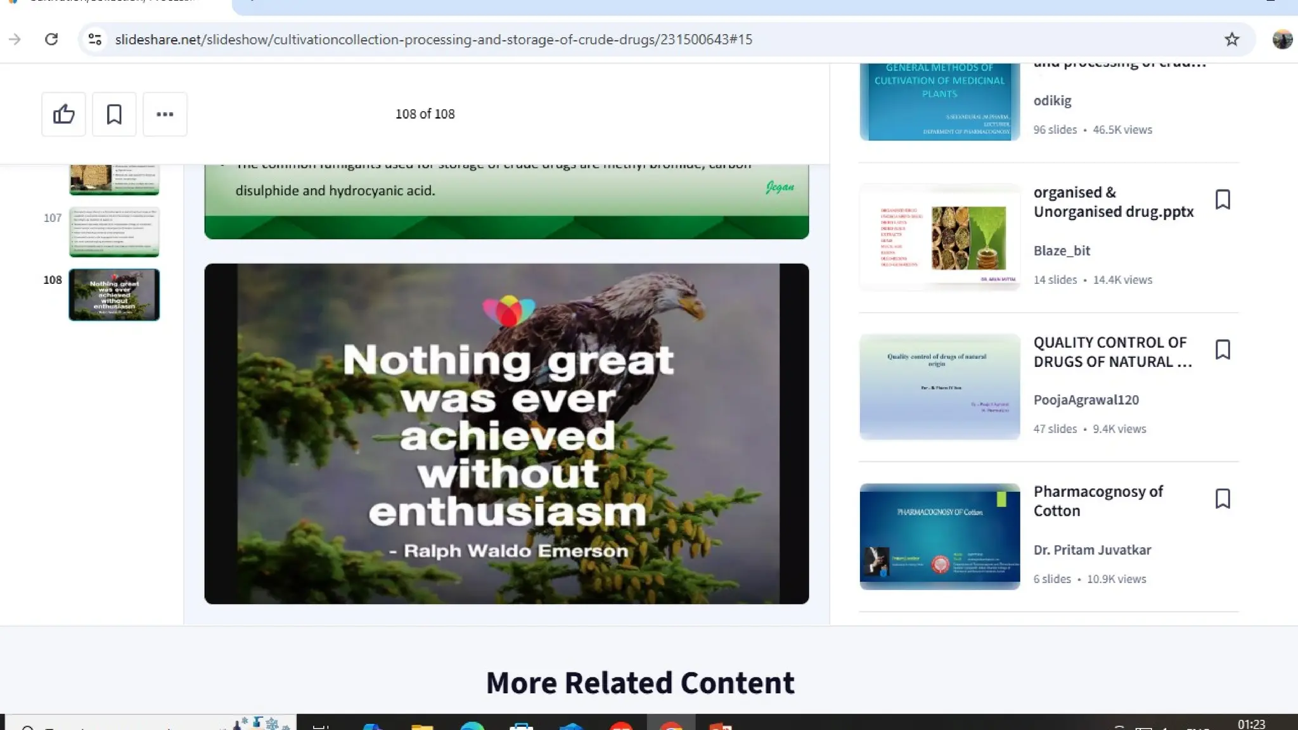The width and height of the screenshot is (1298, 730).
Task: Open the Chrome profile avatar
Action: pyautogui.click(x=1282, y=39)
